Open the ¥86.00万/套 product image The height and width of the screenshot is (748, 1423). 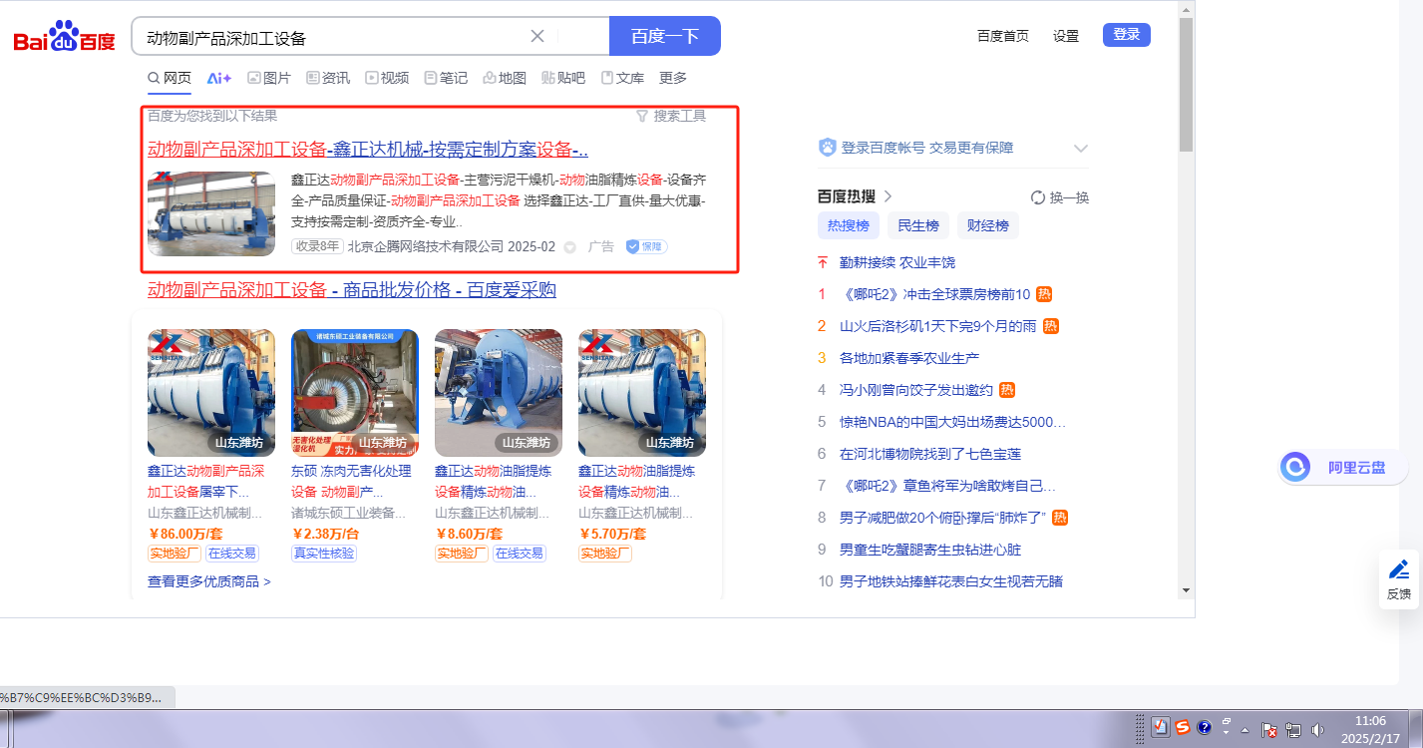[x=211, y=393]
